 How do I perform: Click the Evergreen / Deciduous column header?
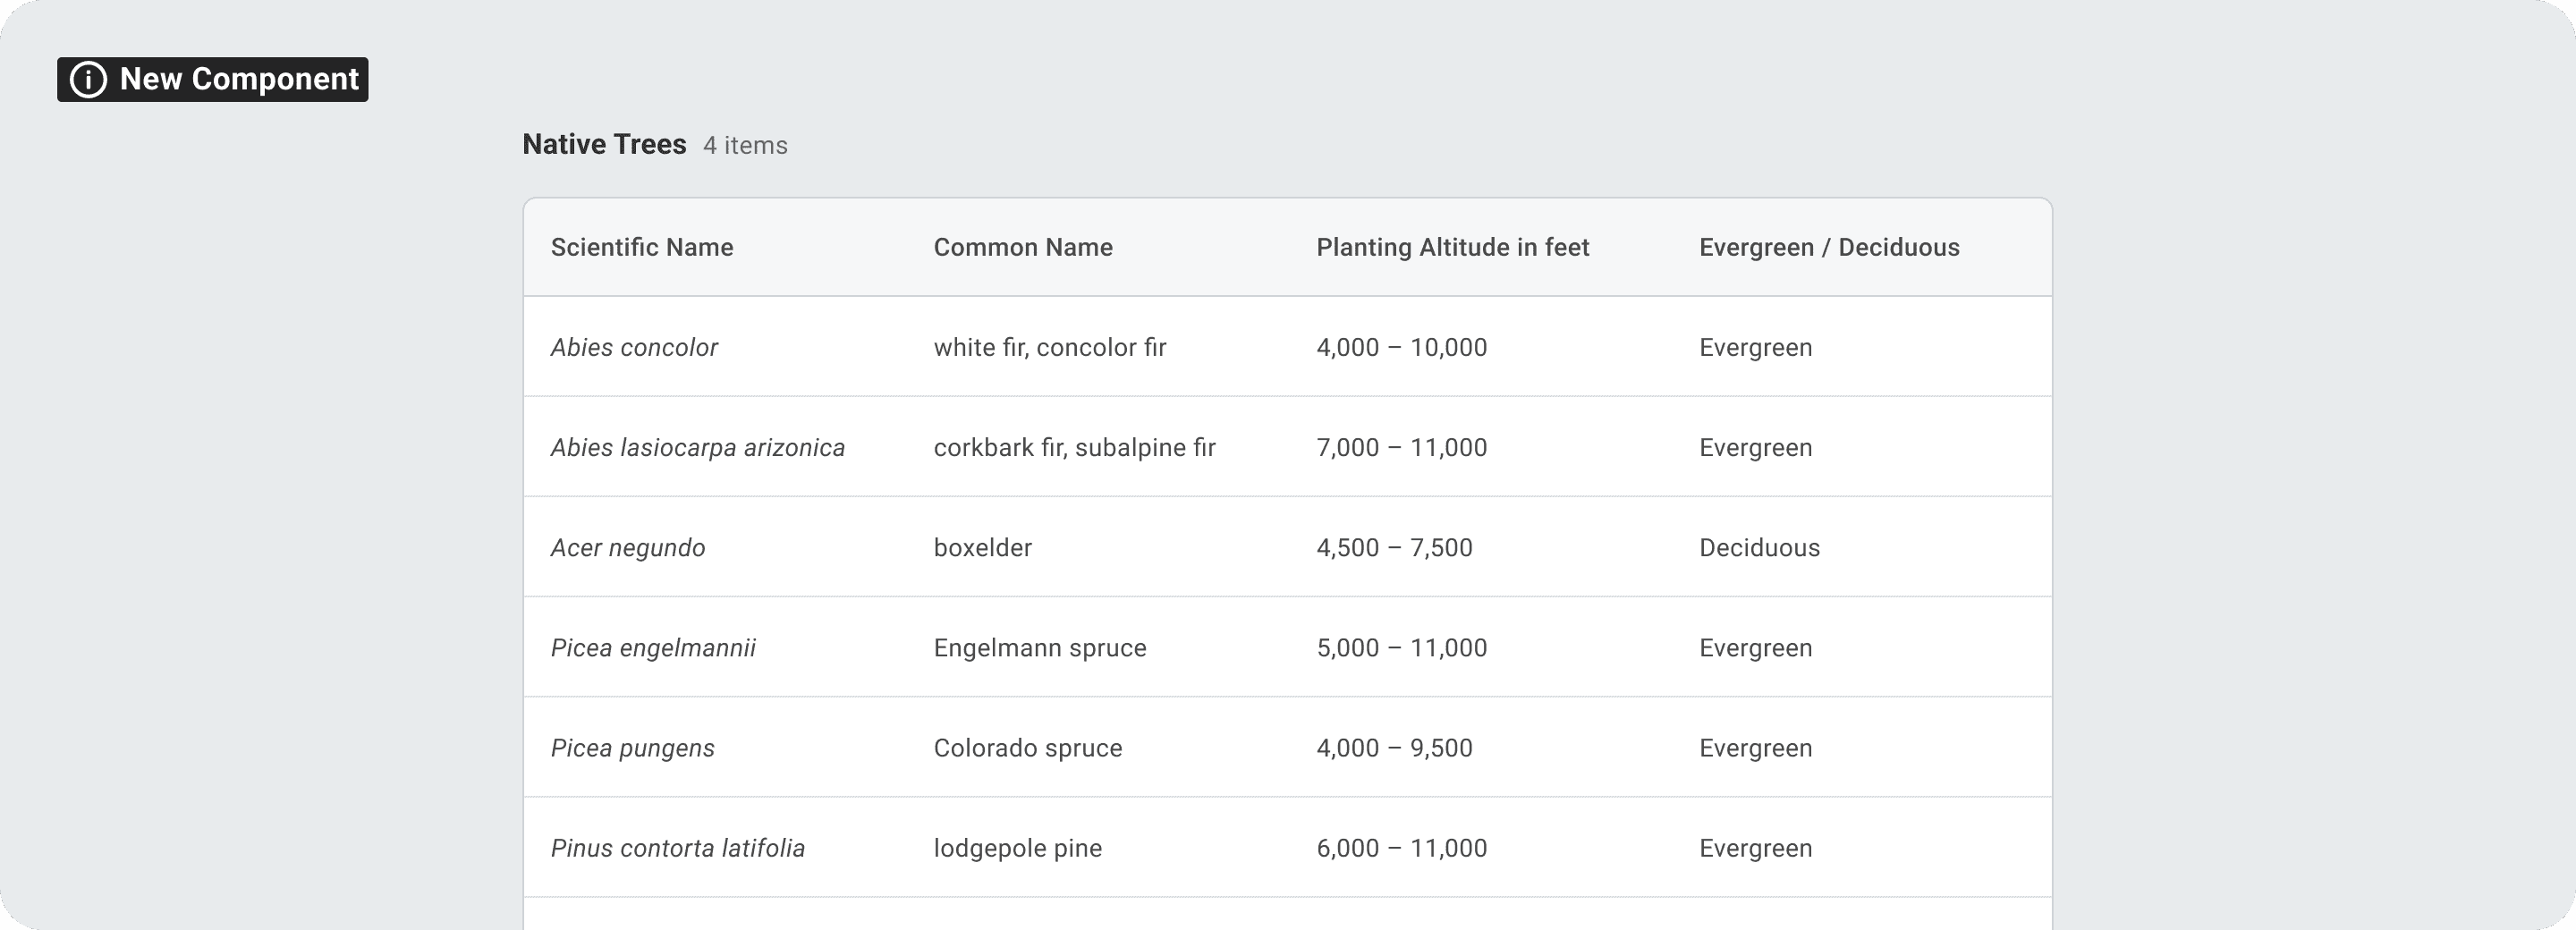1829,248
